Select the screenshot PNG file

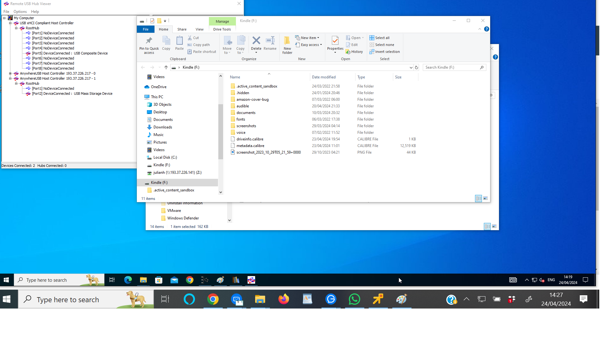(269, 152)
